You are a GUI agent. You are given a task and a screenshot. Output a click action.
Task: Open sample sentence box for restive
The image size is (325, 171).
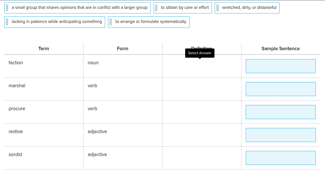tap(280, 135)
